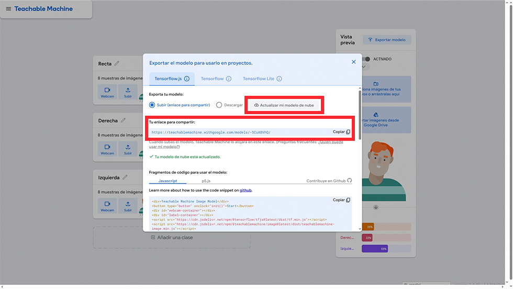Viewport: 513px width, 289px height.
Task: Click import images from Google Drive
Action: [x=386, y=120]
